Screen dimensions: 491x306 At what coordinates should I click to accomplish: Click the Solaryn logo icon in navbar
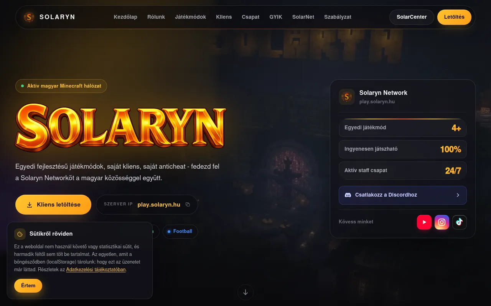click(29, 17)
